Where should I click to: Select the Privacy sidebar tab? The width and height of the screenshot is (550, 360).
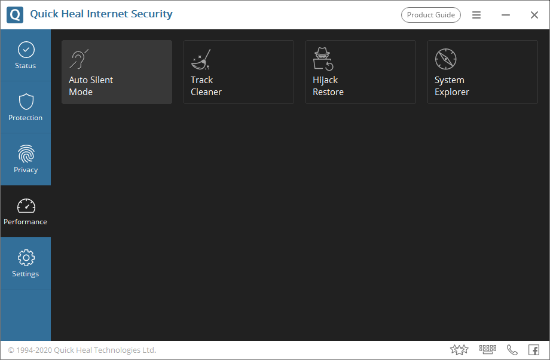click(x=25, y=160)
